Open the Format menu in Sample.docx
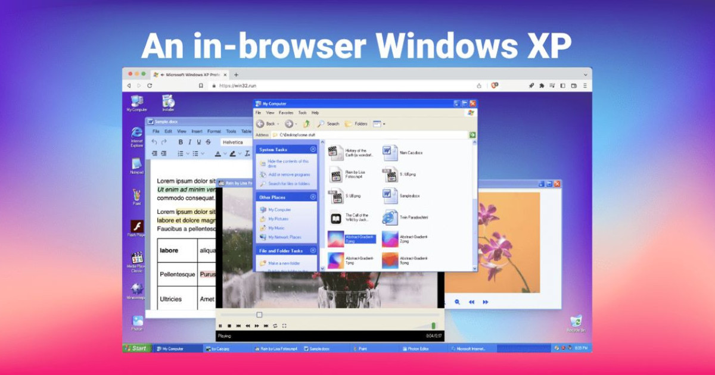Screen dimensions: 715x375 click(214, 131)
